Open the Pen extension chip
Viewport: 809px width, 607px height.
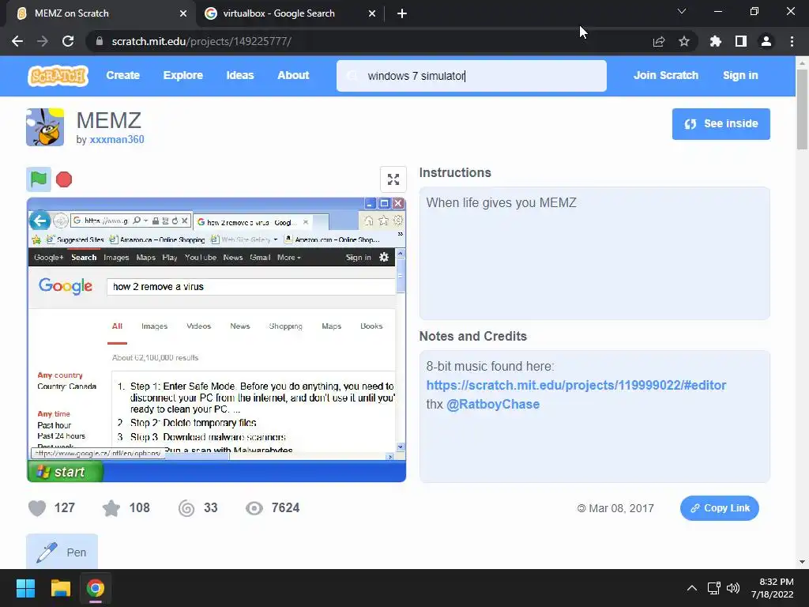click(x=62, y=552)
